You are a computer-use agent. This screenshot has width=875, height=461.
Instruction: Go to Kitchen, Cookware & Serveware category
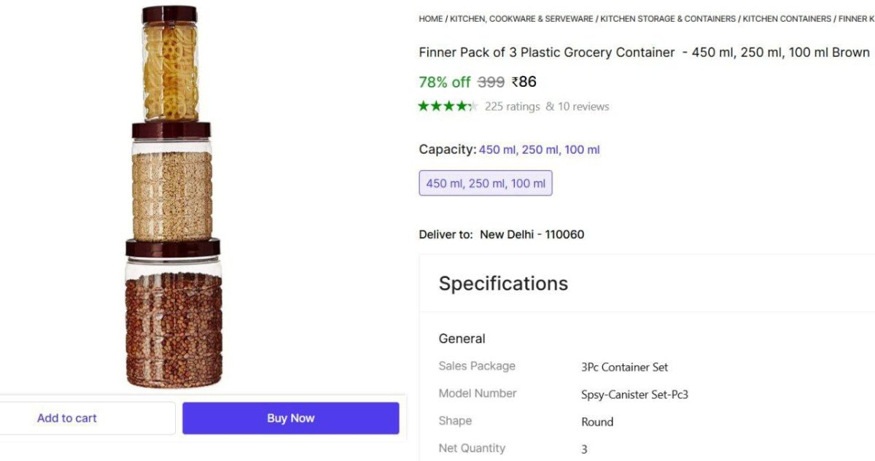click(x=521, y=19)
